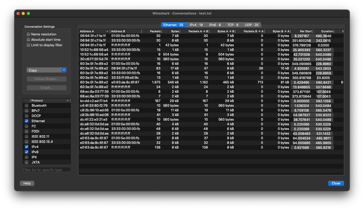The image size is (364, 210).
Task: Check Limit to display filter
Action: pyautogui.click(x=28, y=45)
